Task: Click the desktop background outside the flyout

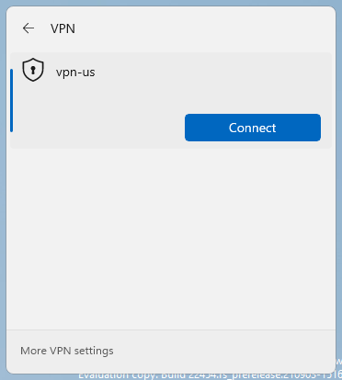Action: (x=339, y=184)
